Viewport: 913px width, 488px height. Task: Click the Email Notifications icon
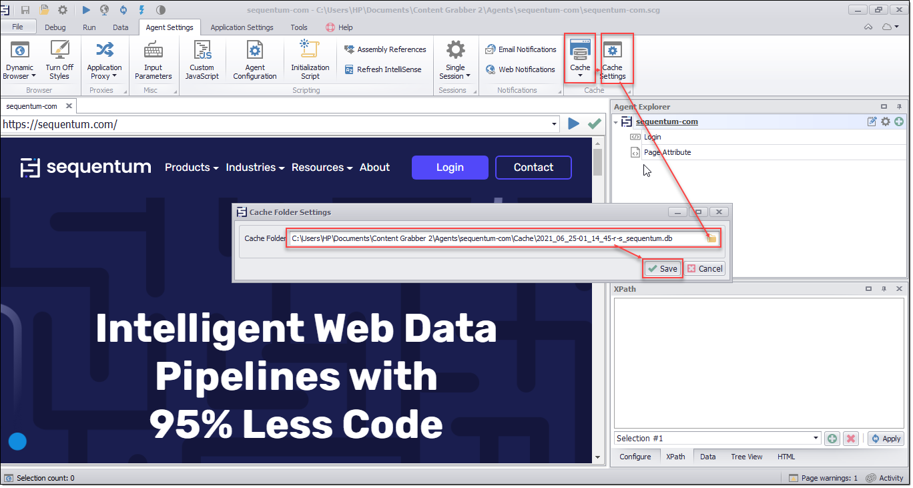pyautogui.click(x=491, y=49)
